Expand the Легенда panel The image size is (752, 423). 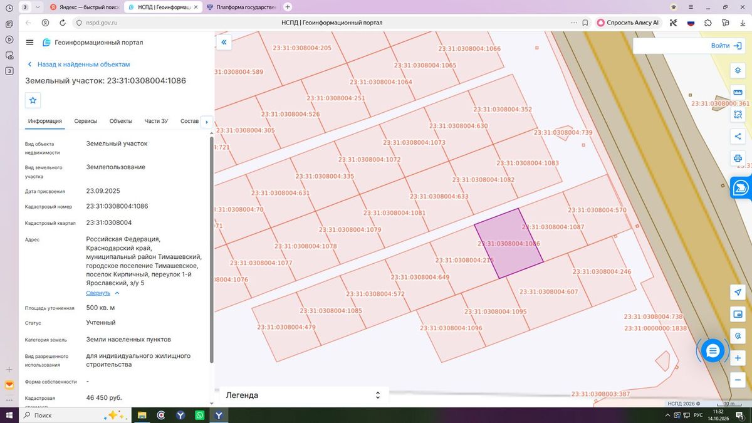click(x=378, y=395)
